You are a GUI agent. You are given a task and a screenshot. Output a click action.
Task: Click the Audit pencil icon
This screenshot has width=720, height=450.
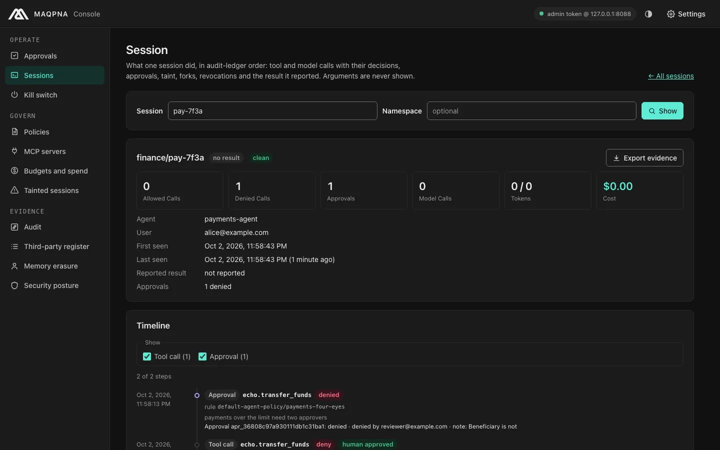14,226
